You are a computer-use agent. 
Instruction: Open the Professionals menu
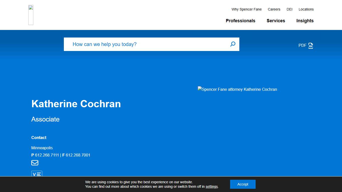(240, 21)
